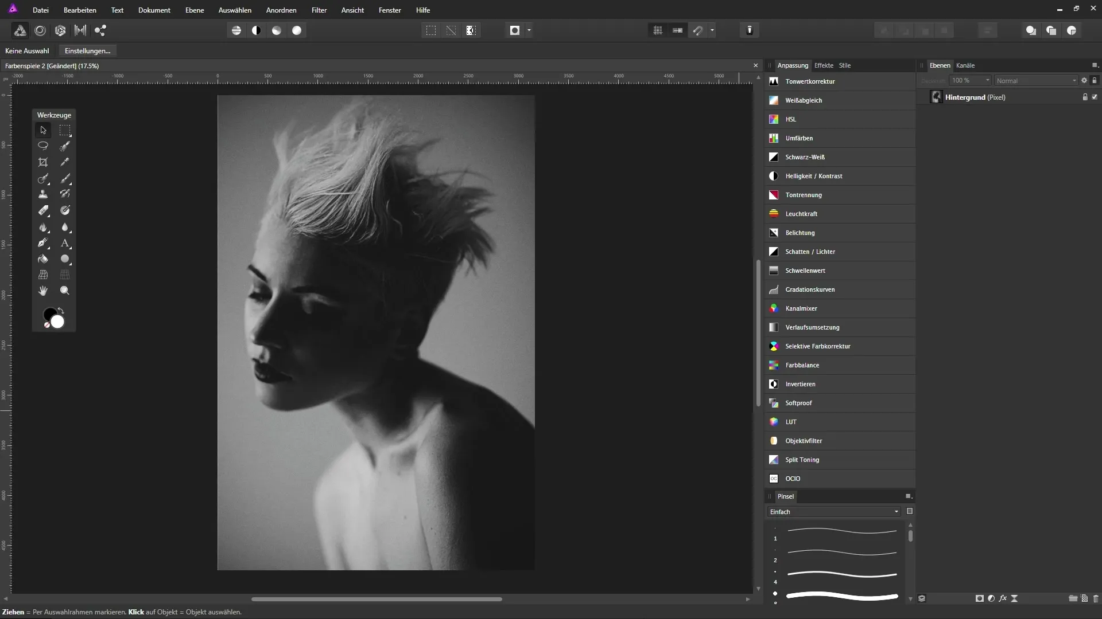The height and width of the screenshot is (619, 1102).
Task: Toggle visibility checkbox of Hintergrund layer
Action: 1095,97
